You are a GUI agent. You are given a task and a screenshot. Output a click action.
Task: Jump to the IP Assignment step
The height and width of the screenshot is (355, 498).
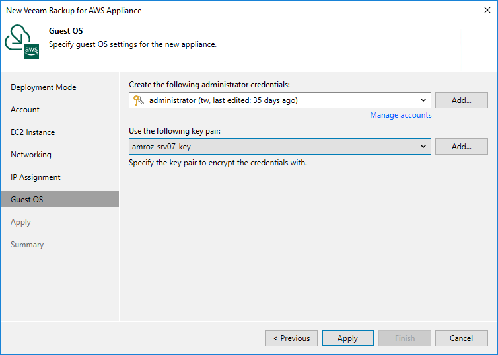click(x=36, y=177)
